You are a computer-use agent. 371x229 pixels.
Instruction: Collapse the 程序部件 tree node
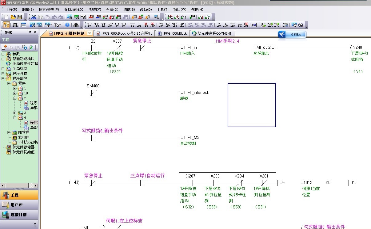(x=3, y=78)
